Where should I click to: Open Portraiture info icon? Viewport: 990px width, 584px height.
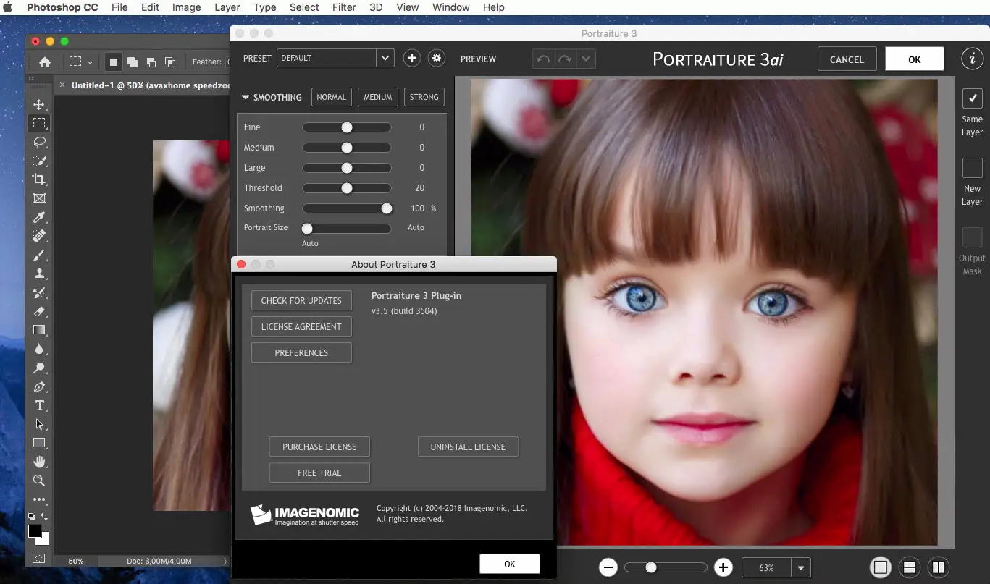pos(972,59)
